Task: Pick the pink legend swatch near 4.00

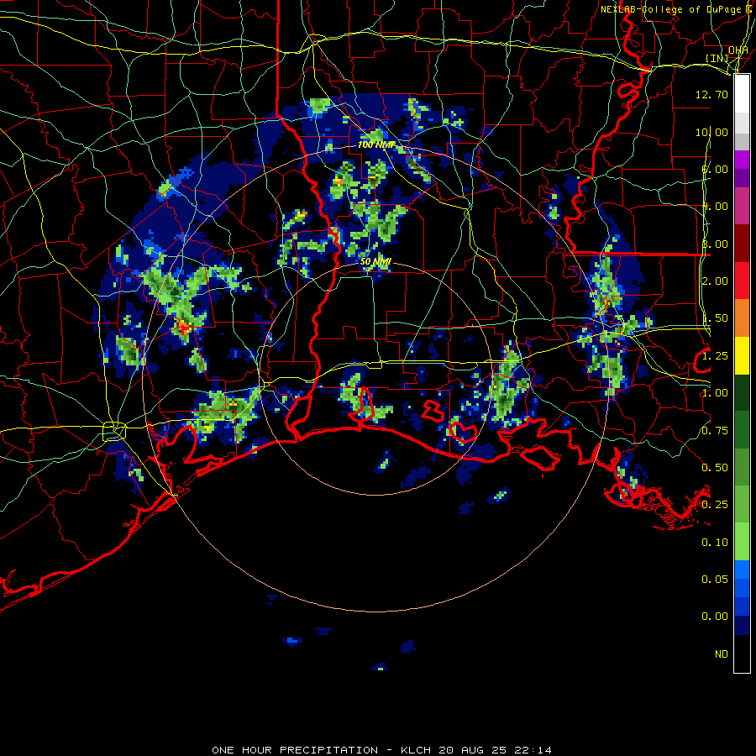Action: coord(742,206)
